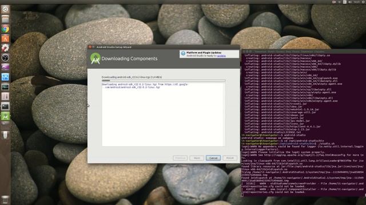Click the Android Studio Setup Wizard title bar
This screenshot has height=205, width=366.
(x=164, y=47)
